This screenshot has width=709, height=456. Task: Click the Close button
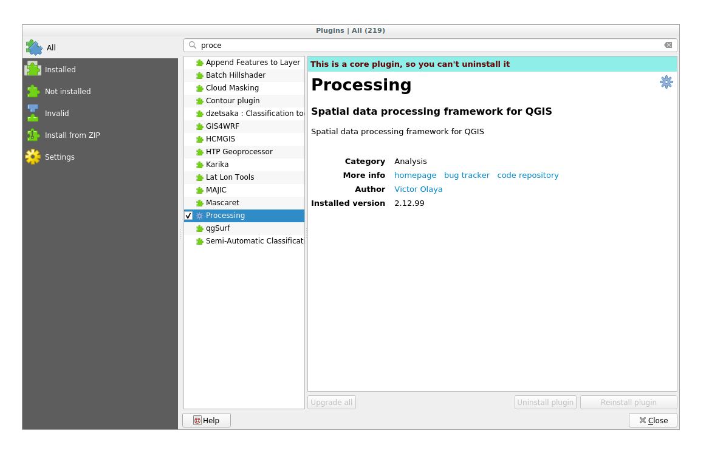[652, 420]
